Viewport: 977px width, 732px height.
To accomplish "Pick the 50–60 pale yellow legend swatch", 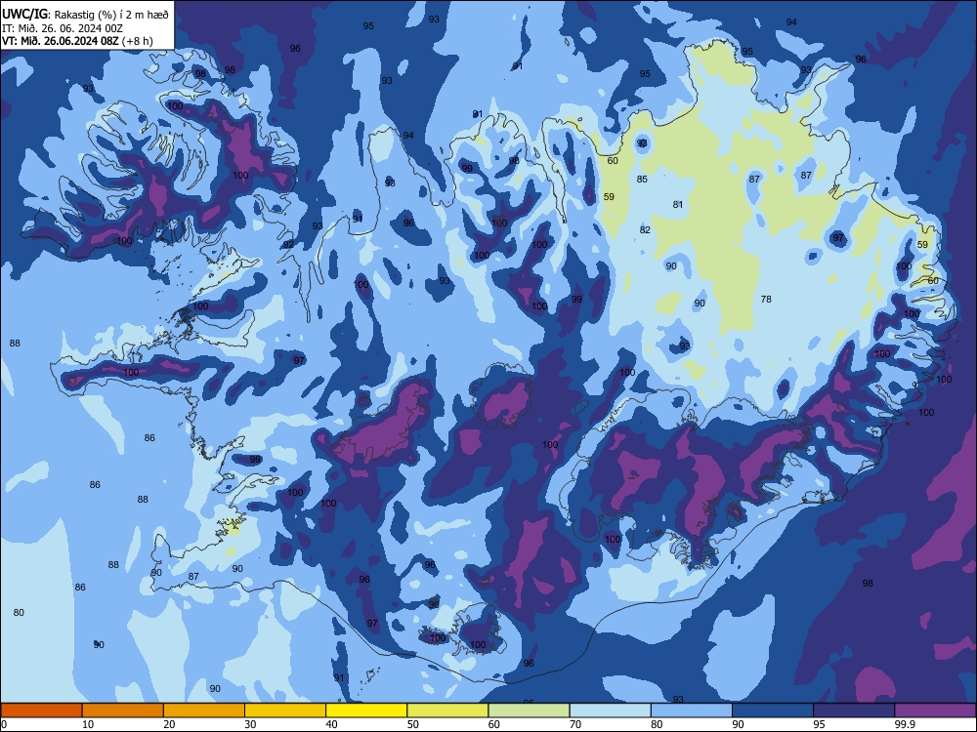I will (447, 711).
